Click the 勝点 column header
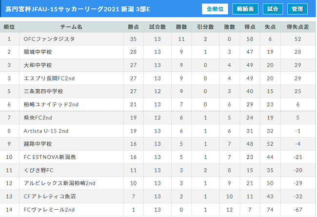317x217 pixels. 134,27
